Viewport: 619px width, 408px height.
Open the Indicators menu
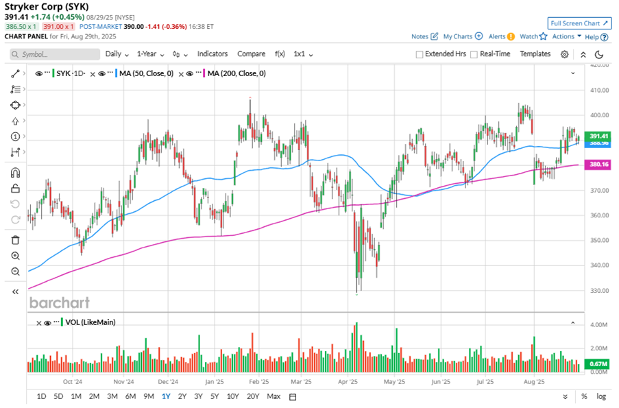[x=213, y=54]
